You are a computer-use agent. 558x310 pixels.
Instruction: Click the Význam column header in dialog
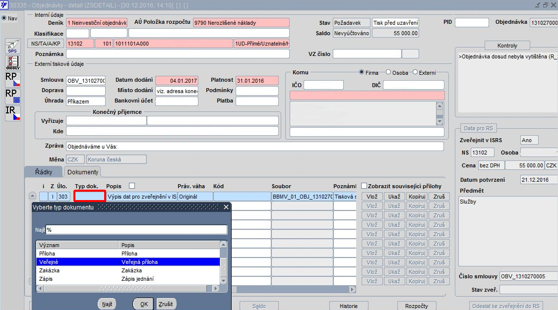[x=77, y=245]
